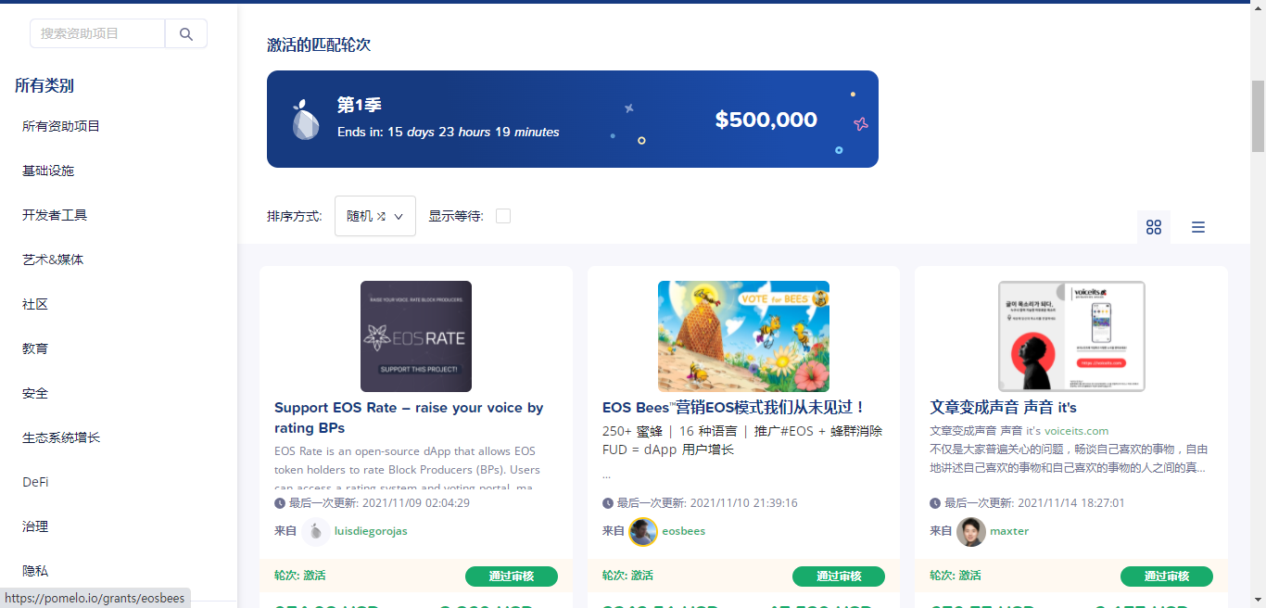This screenshot has height=608, width=1266.
Task: Click the 所有类别 sidebar heading
Action: pos(44,85)
